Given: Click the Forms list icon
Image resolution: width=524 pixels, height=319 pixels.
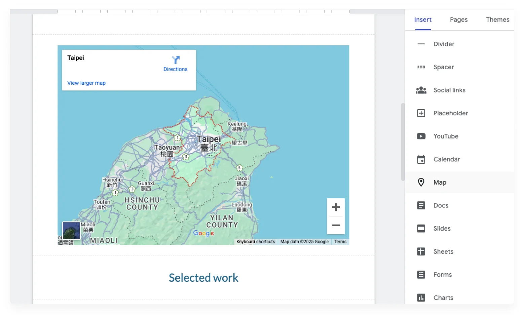Looking at the screenshot, I should [421, 275].
